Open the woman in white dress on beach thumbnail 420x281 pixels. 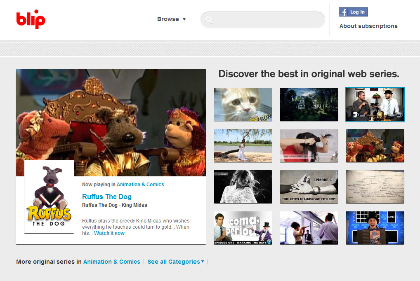tap(243, 145)
